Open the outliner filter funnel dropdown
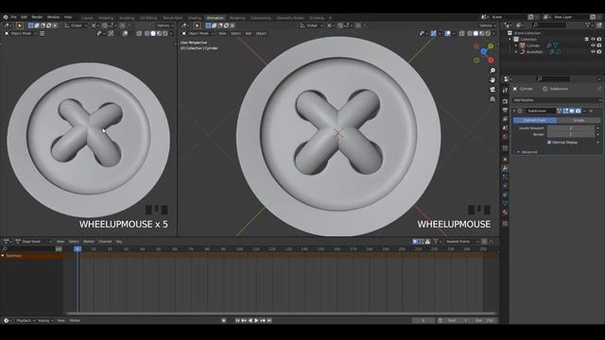605x340 pixels. pos(589,25)
